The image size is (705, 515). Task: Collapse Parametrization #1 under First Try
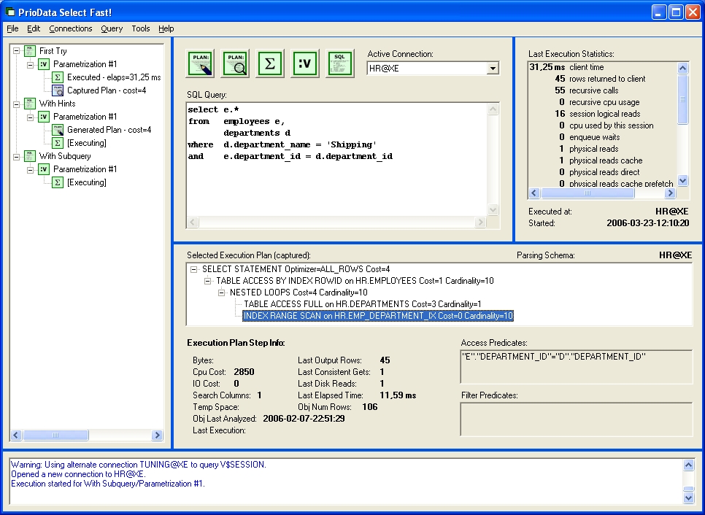tap(30, 64)
